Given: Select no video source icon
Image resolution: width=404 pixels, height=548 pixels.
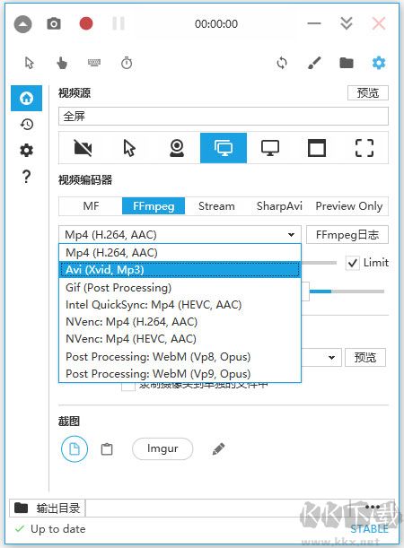Looking at the screenshot, I should pyautogui.click(x=83, y=148).
